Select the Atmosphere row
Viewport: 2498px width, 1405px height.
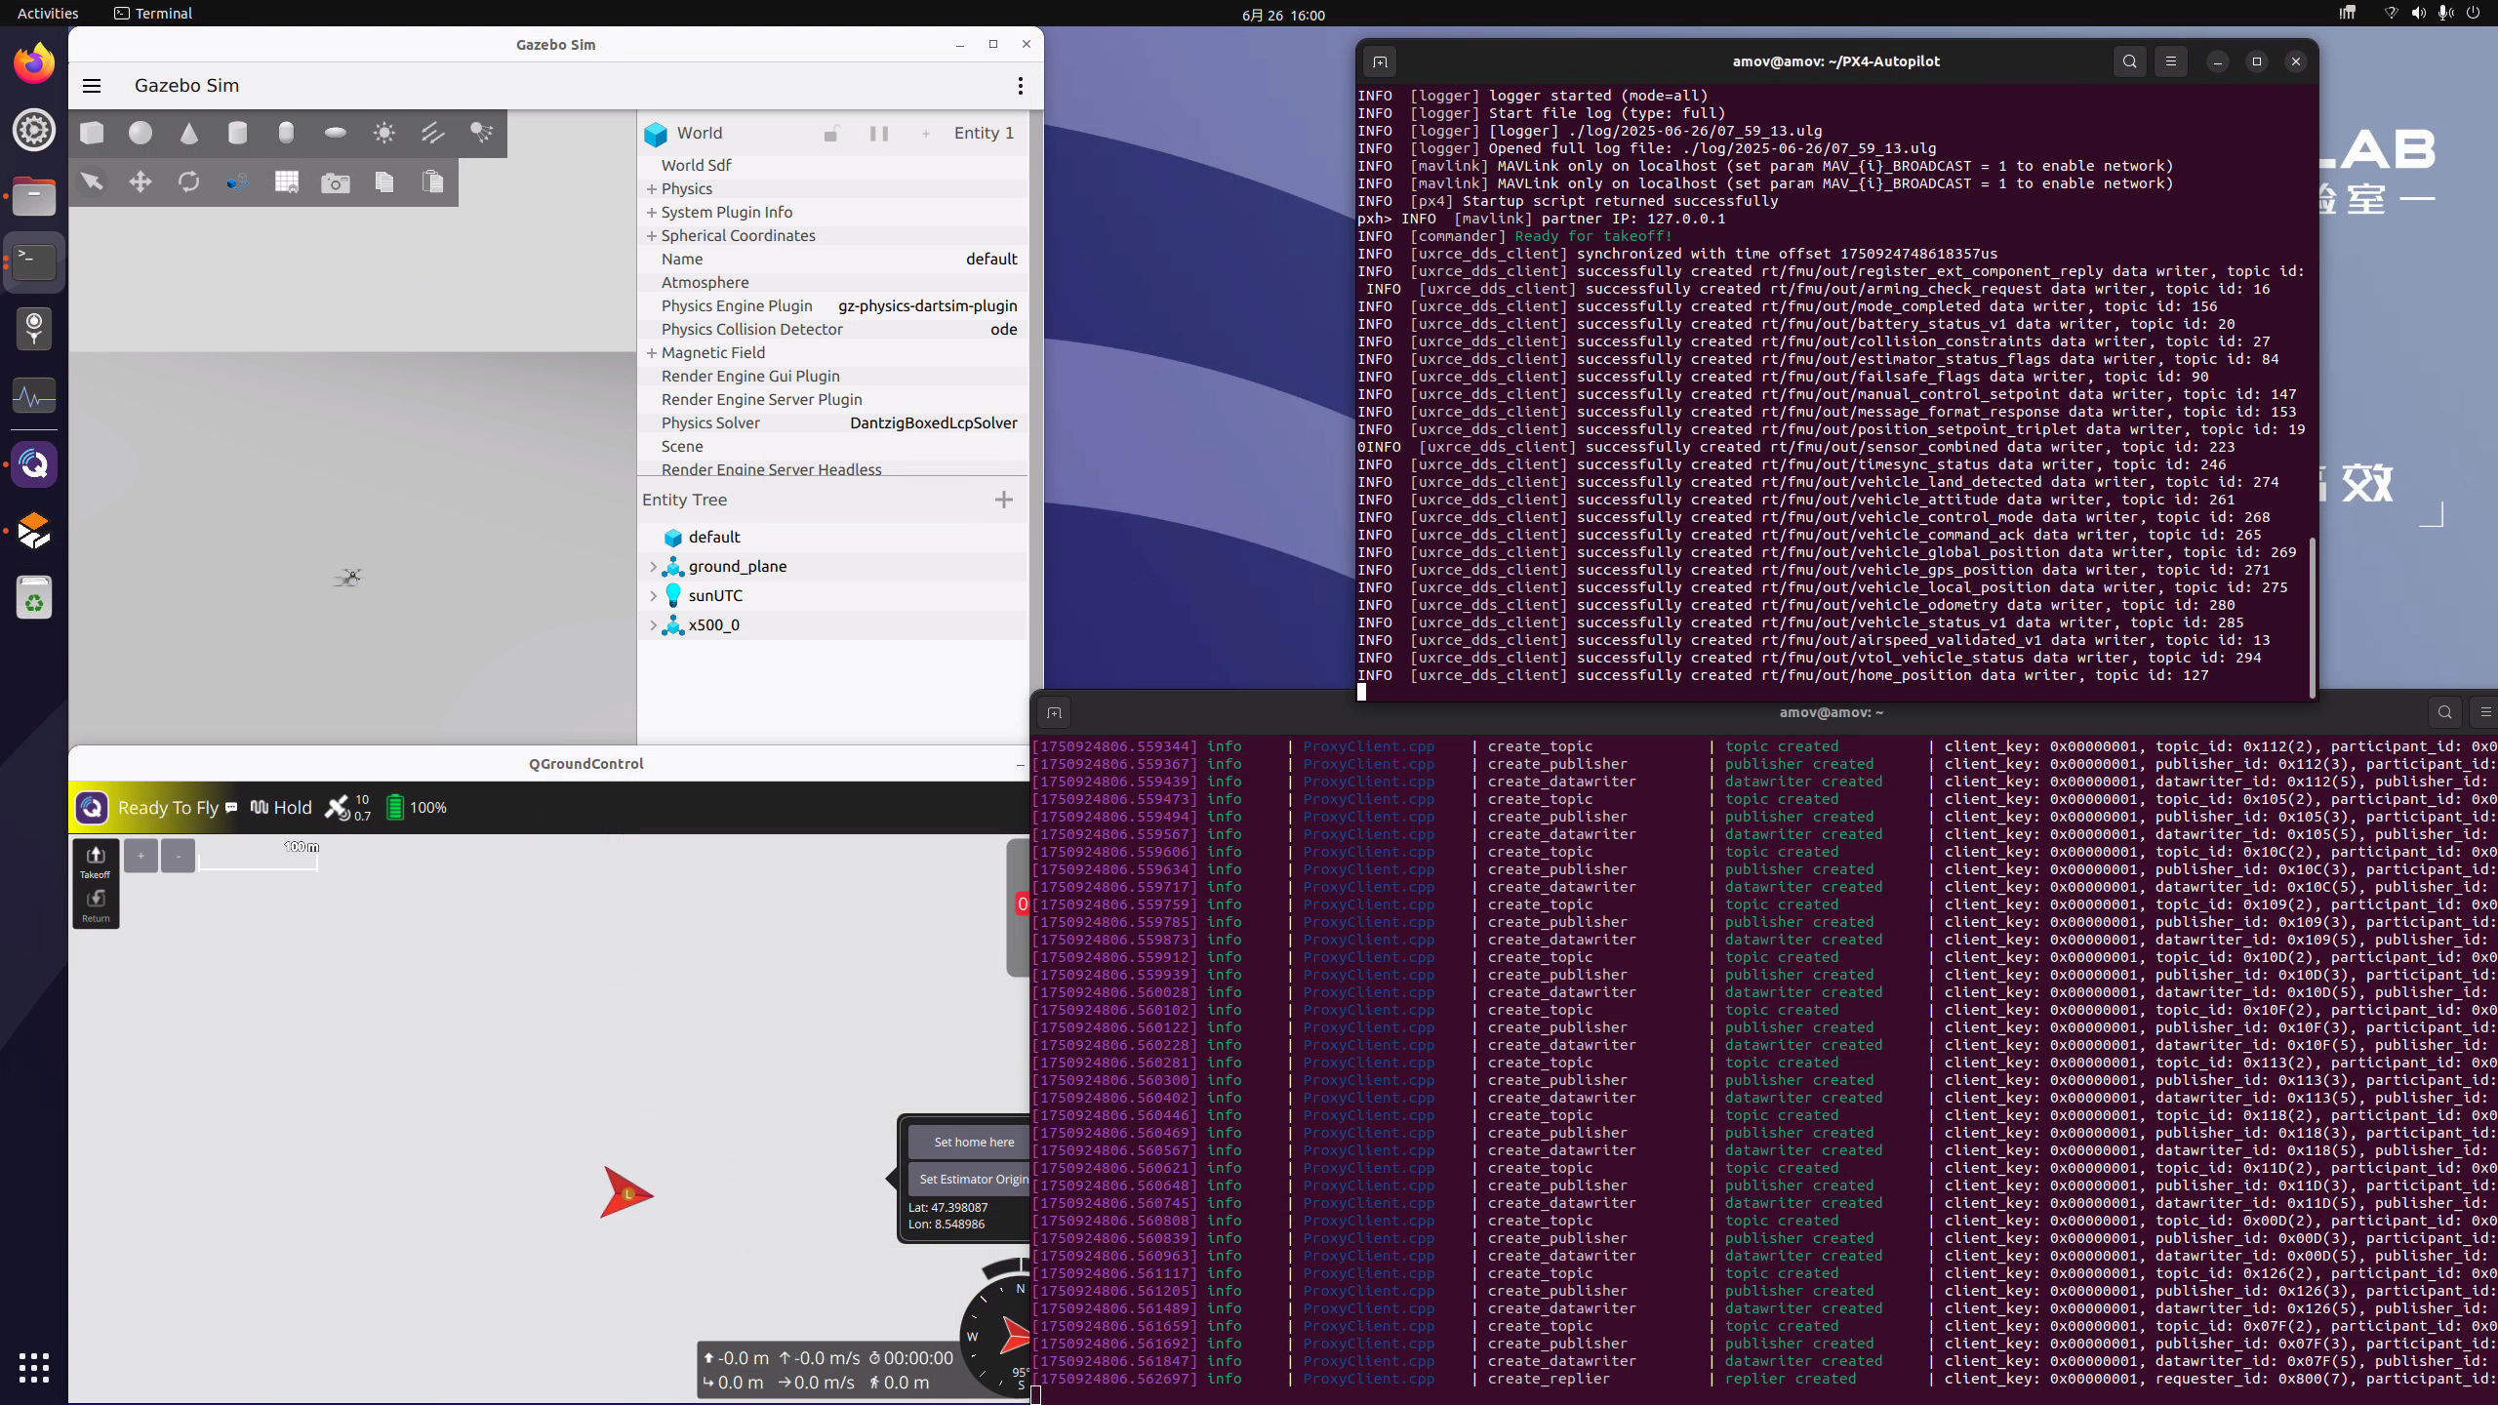pyautogui.click(x=832, y=283)
